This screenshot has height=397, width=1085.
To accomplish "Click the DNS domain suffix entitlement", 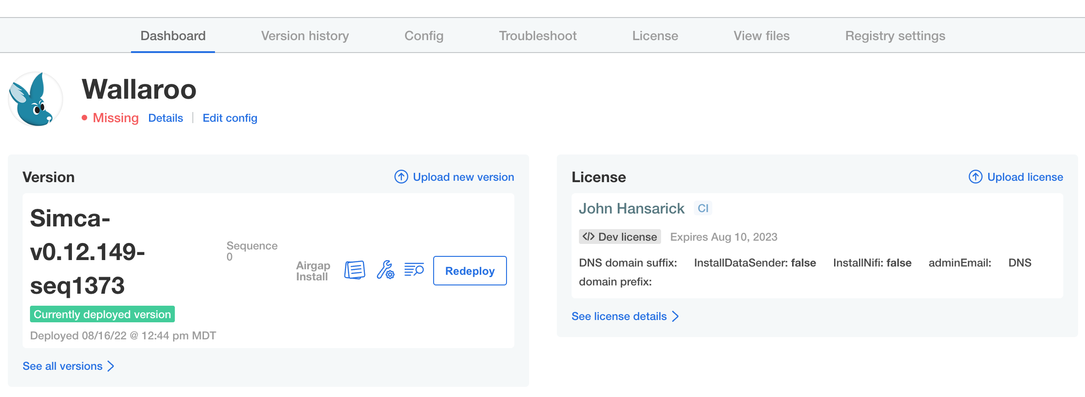I will point(628,263).
